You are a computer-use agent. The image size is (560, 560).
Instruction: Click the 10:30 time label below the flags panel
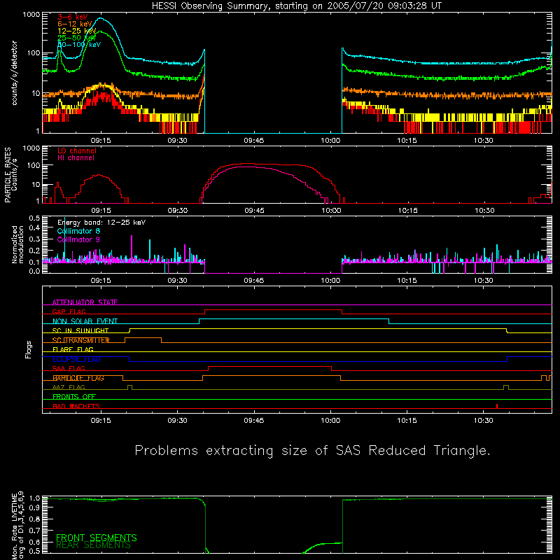[x=484, y=421]
